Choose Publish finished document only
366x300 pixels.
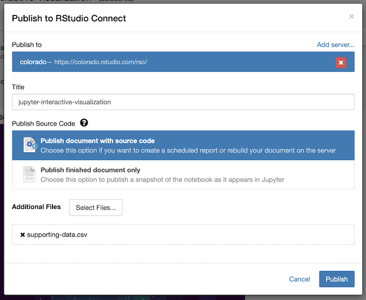(183, 174)
